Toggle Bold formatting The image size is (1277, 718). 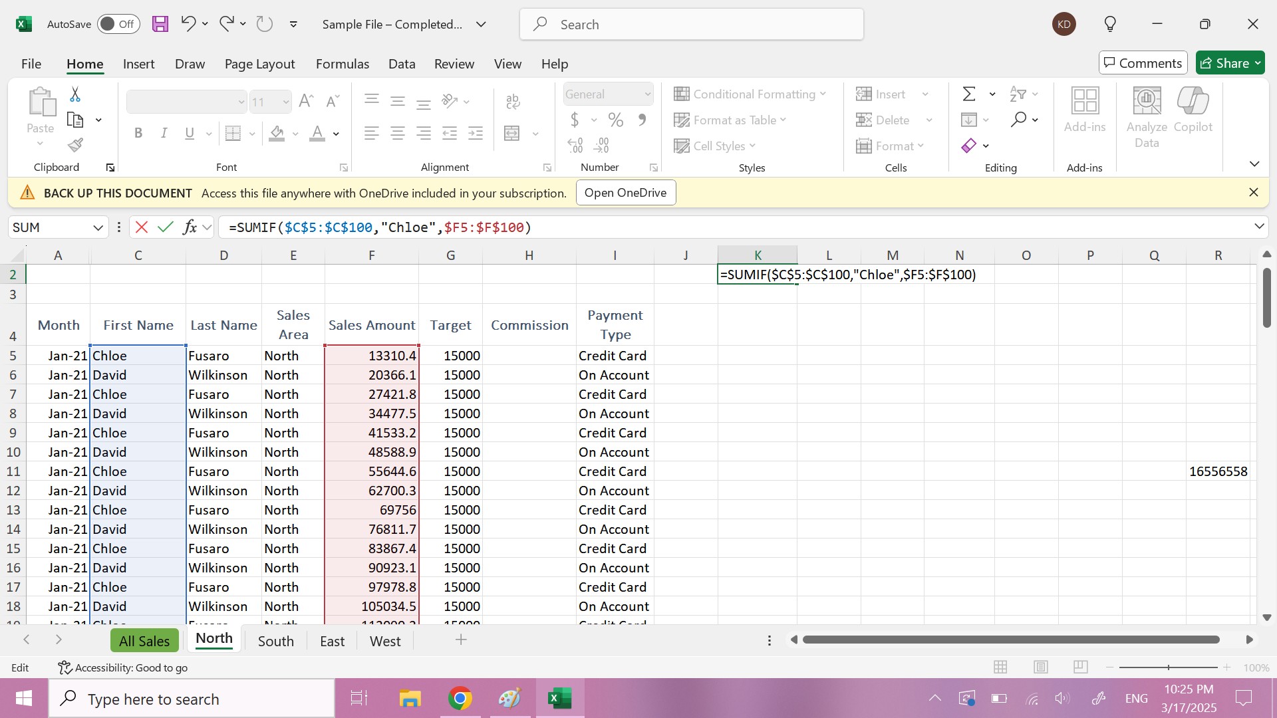coord(138,134)
